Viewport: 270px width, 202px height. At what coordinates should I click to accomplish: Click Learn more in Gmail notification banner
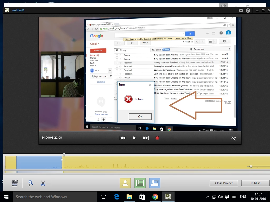click(x=180, y=38)
